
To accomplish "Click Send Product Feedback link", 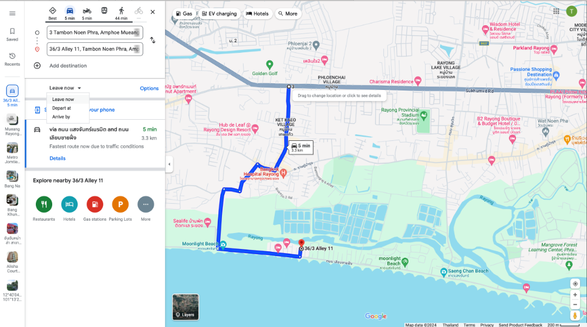I will point(520,325).
